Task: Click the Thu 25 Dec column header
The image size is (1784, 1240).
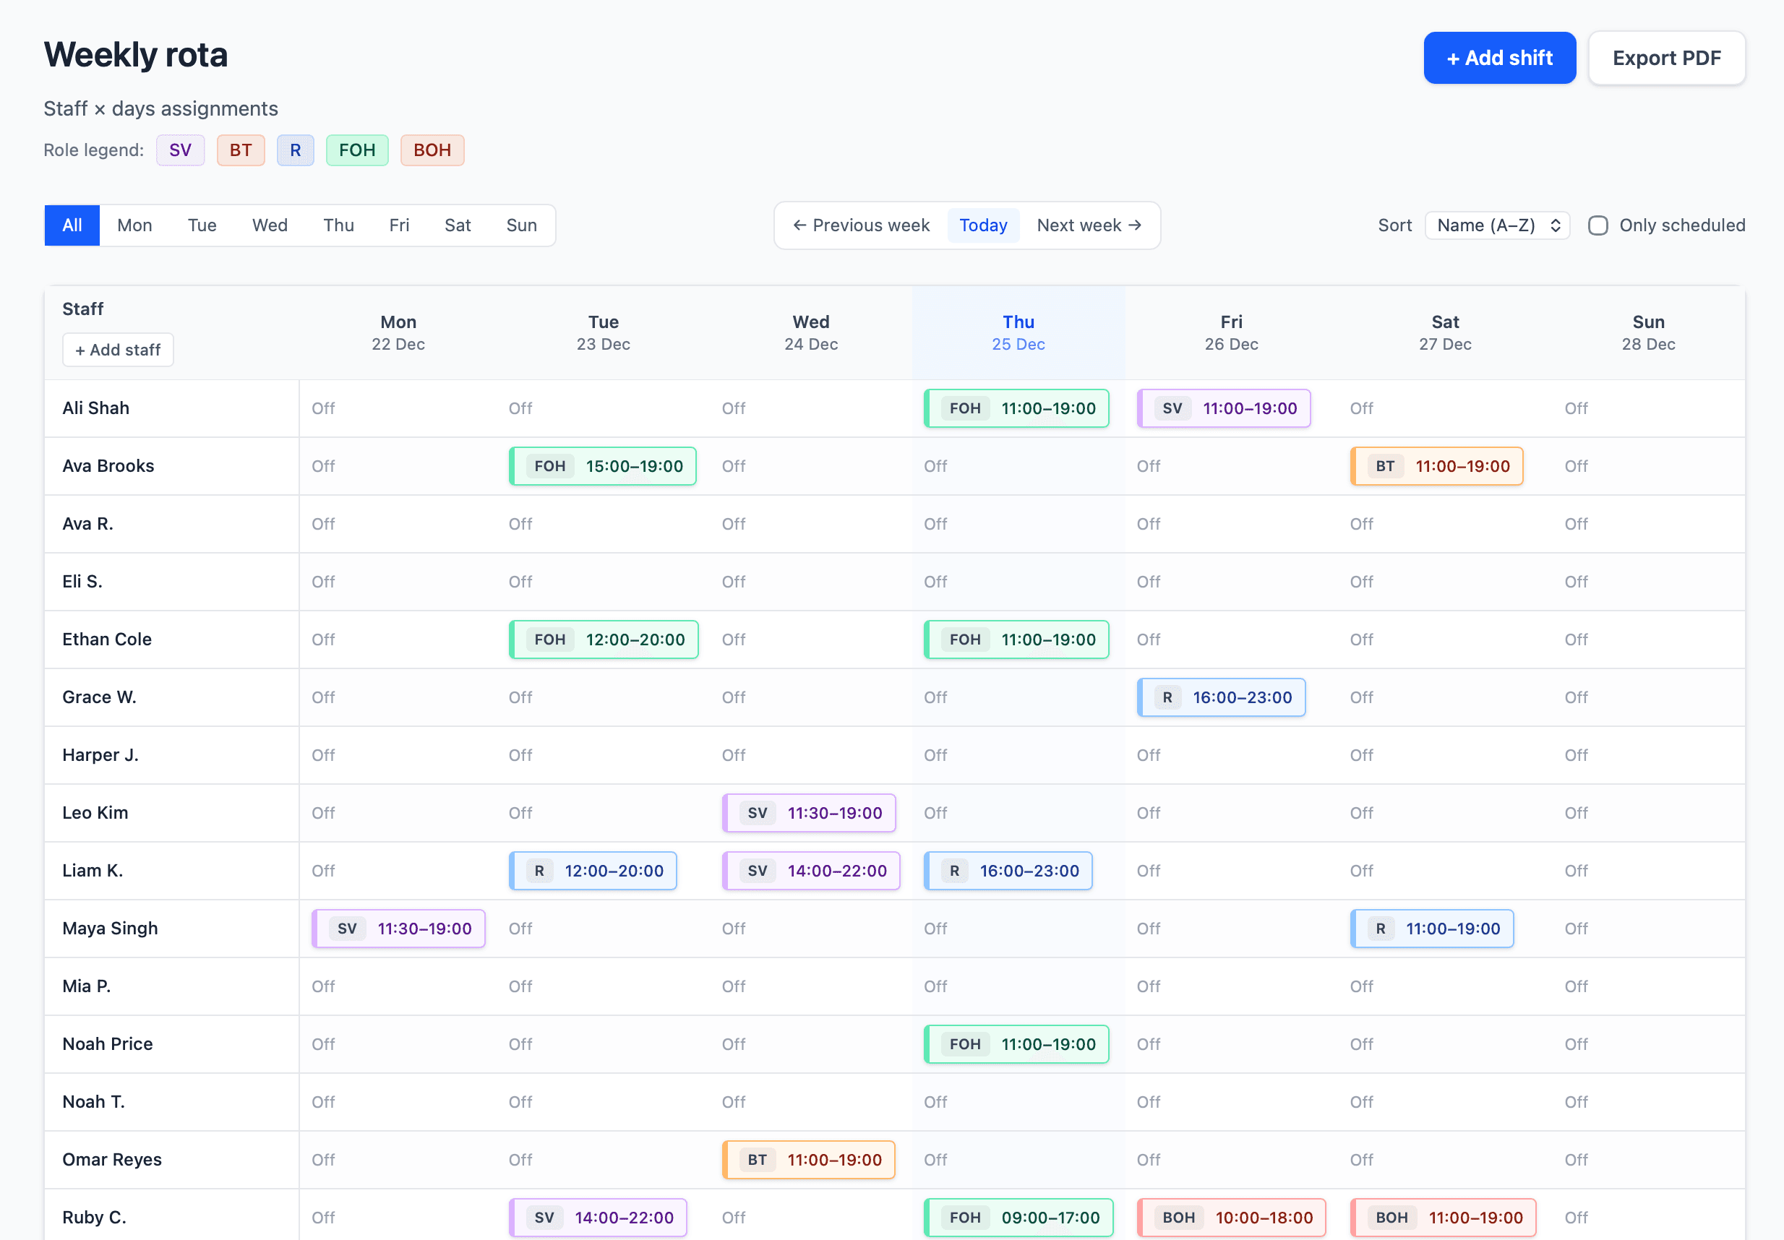Action: click(x=1018, y=332)
